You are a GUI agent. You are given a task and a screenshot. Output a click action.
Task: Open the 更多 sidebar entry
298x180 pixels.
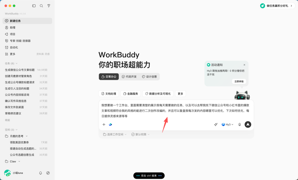click(x=27, y=54)
